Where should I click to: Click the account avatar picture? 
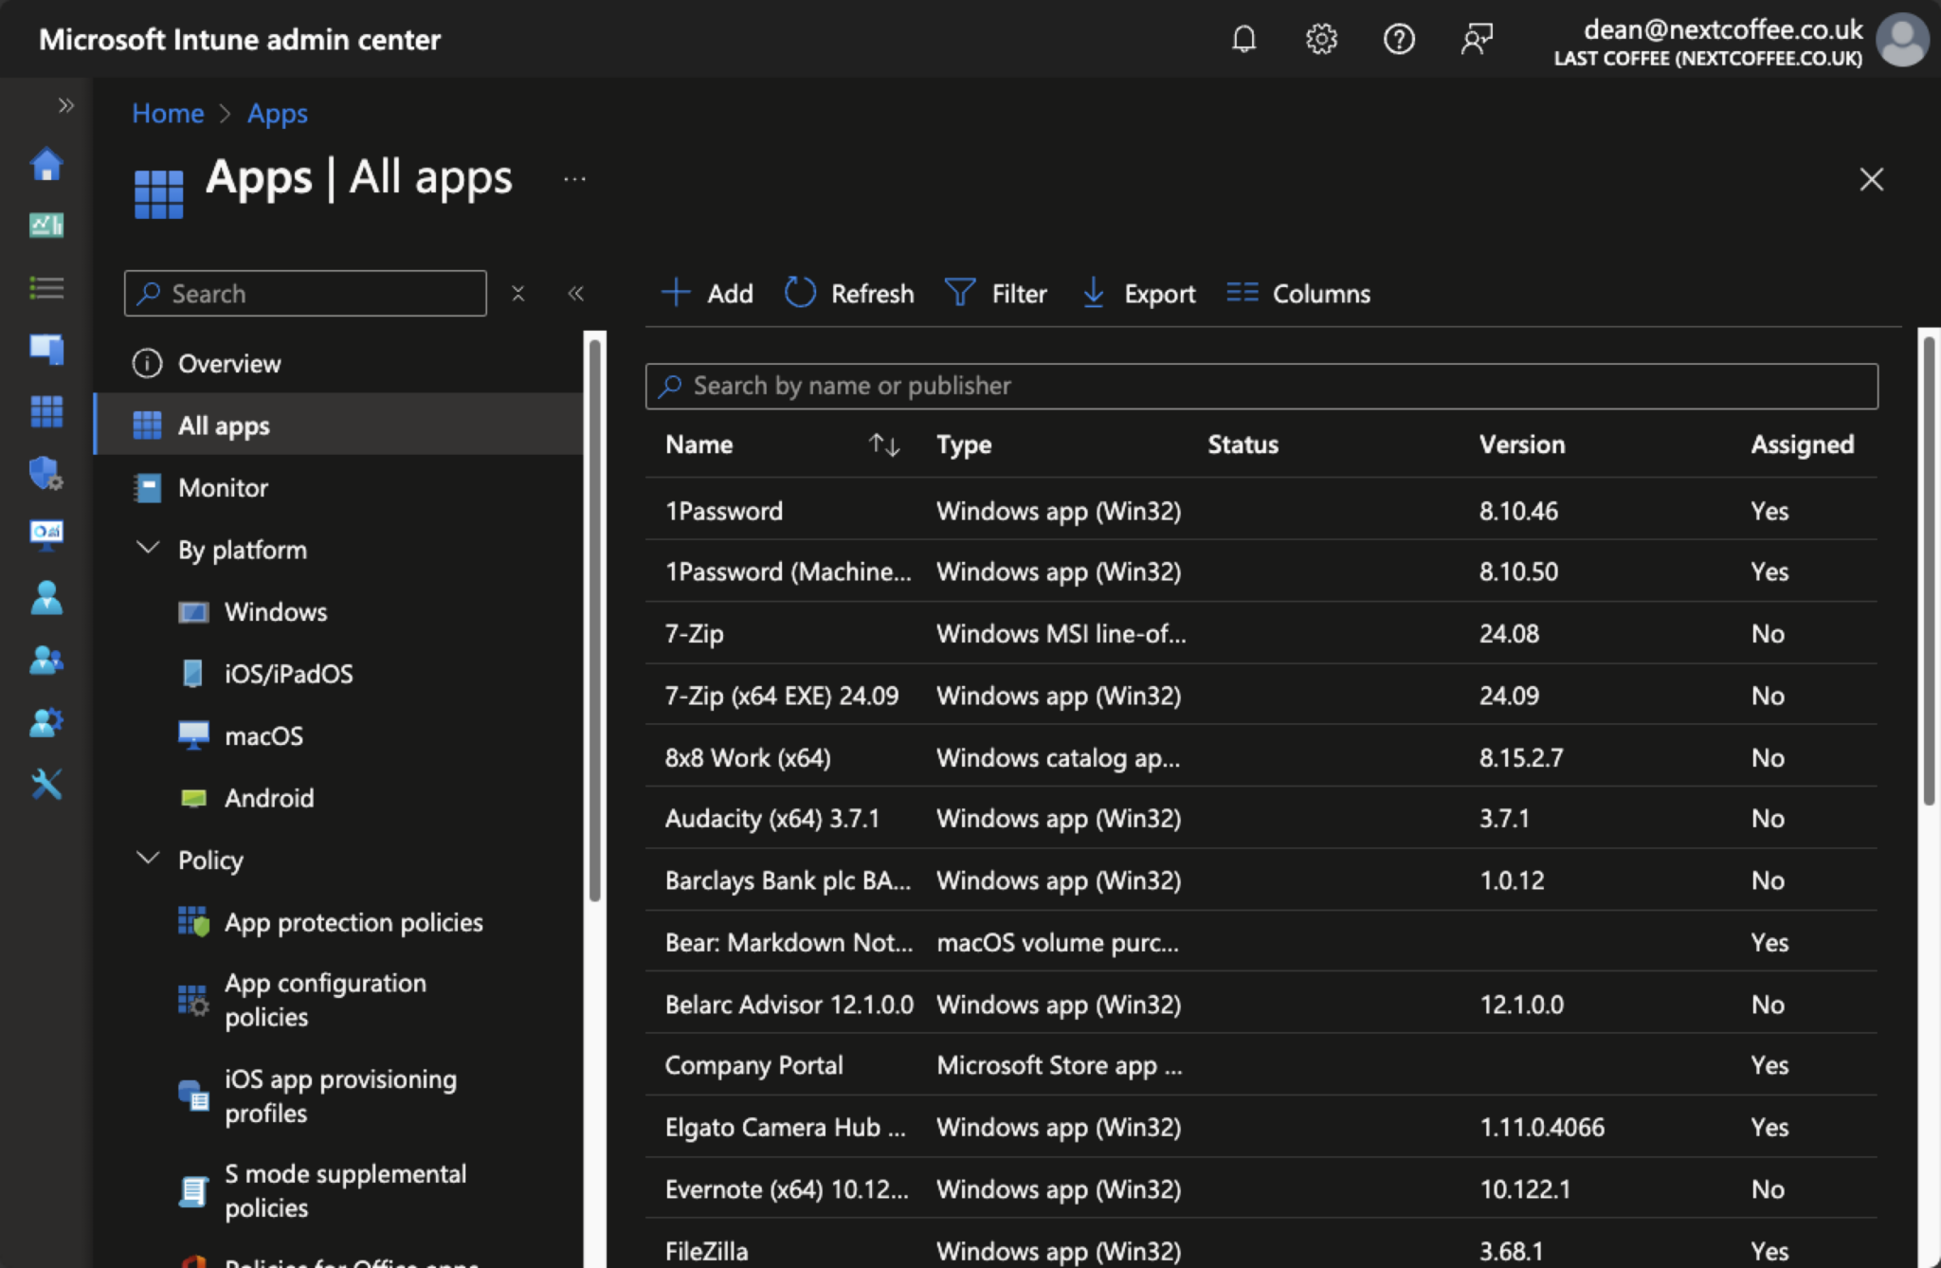click(1902, 40)
